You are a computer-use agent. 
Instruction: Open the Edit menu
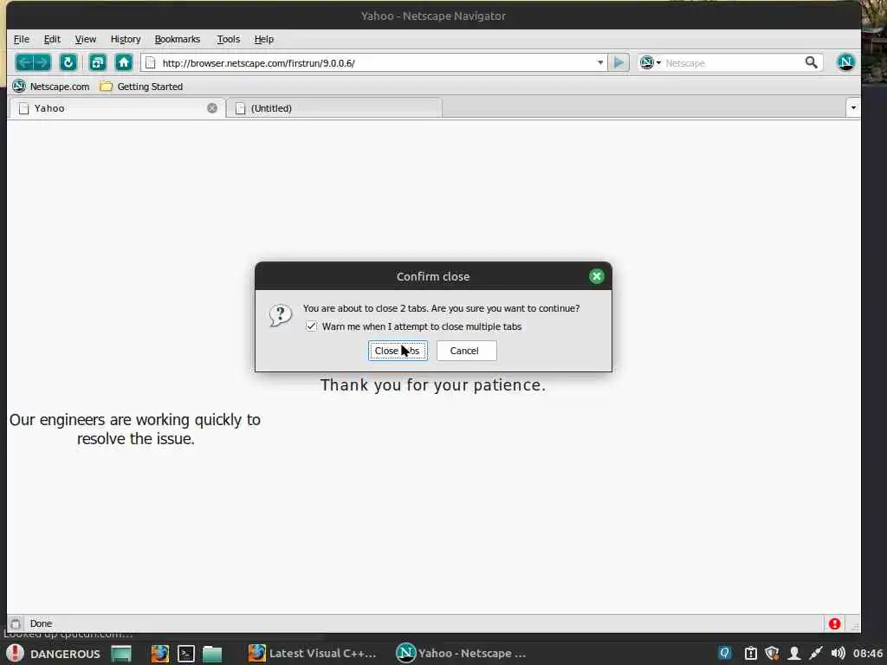[x=52, y=39]
